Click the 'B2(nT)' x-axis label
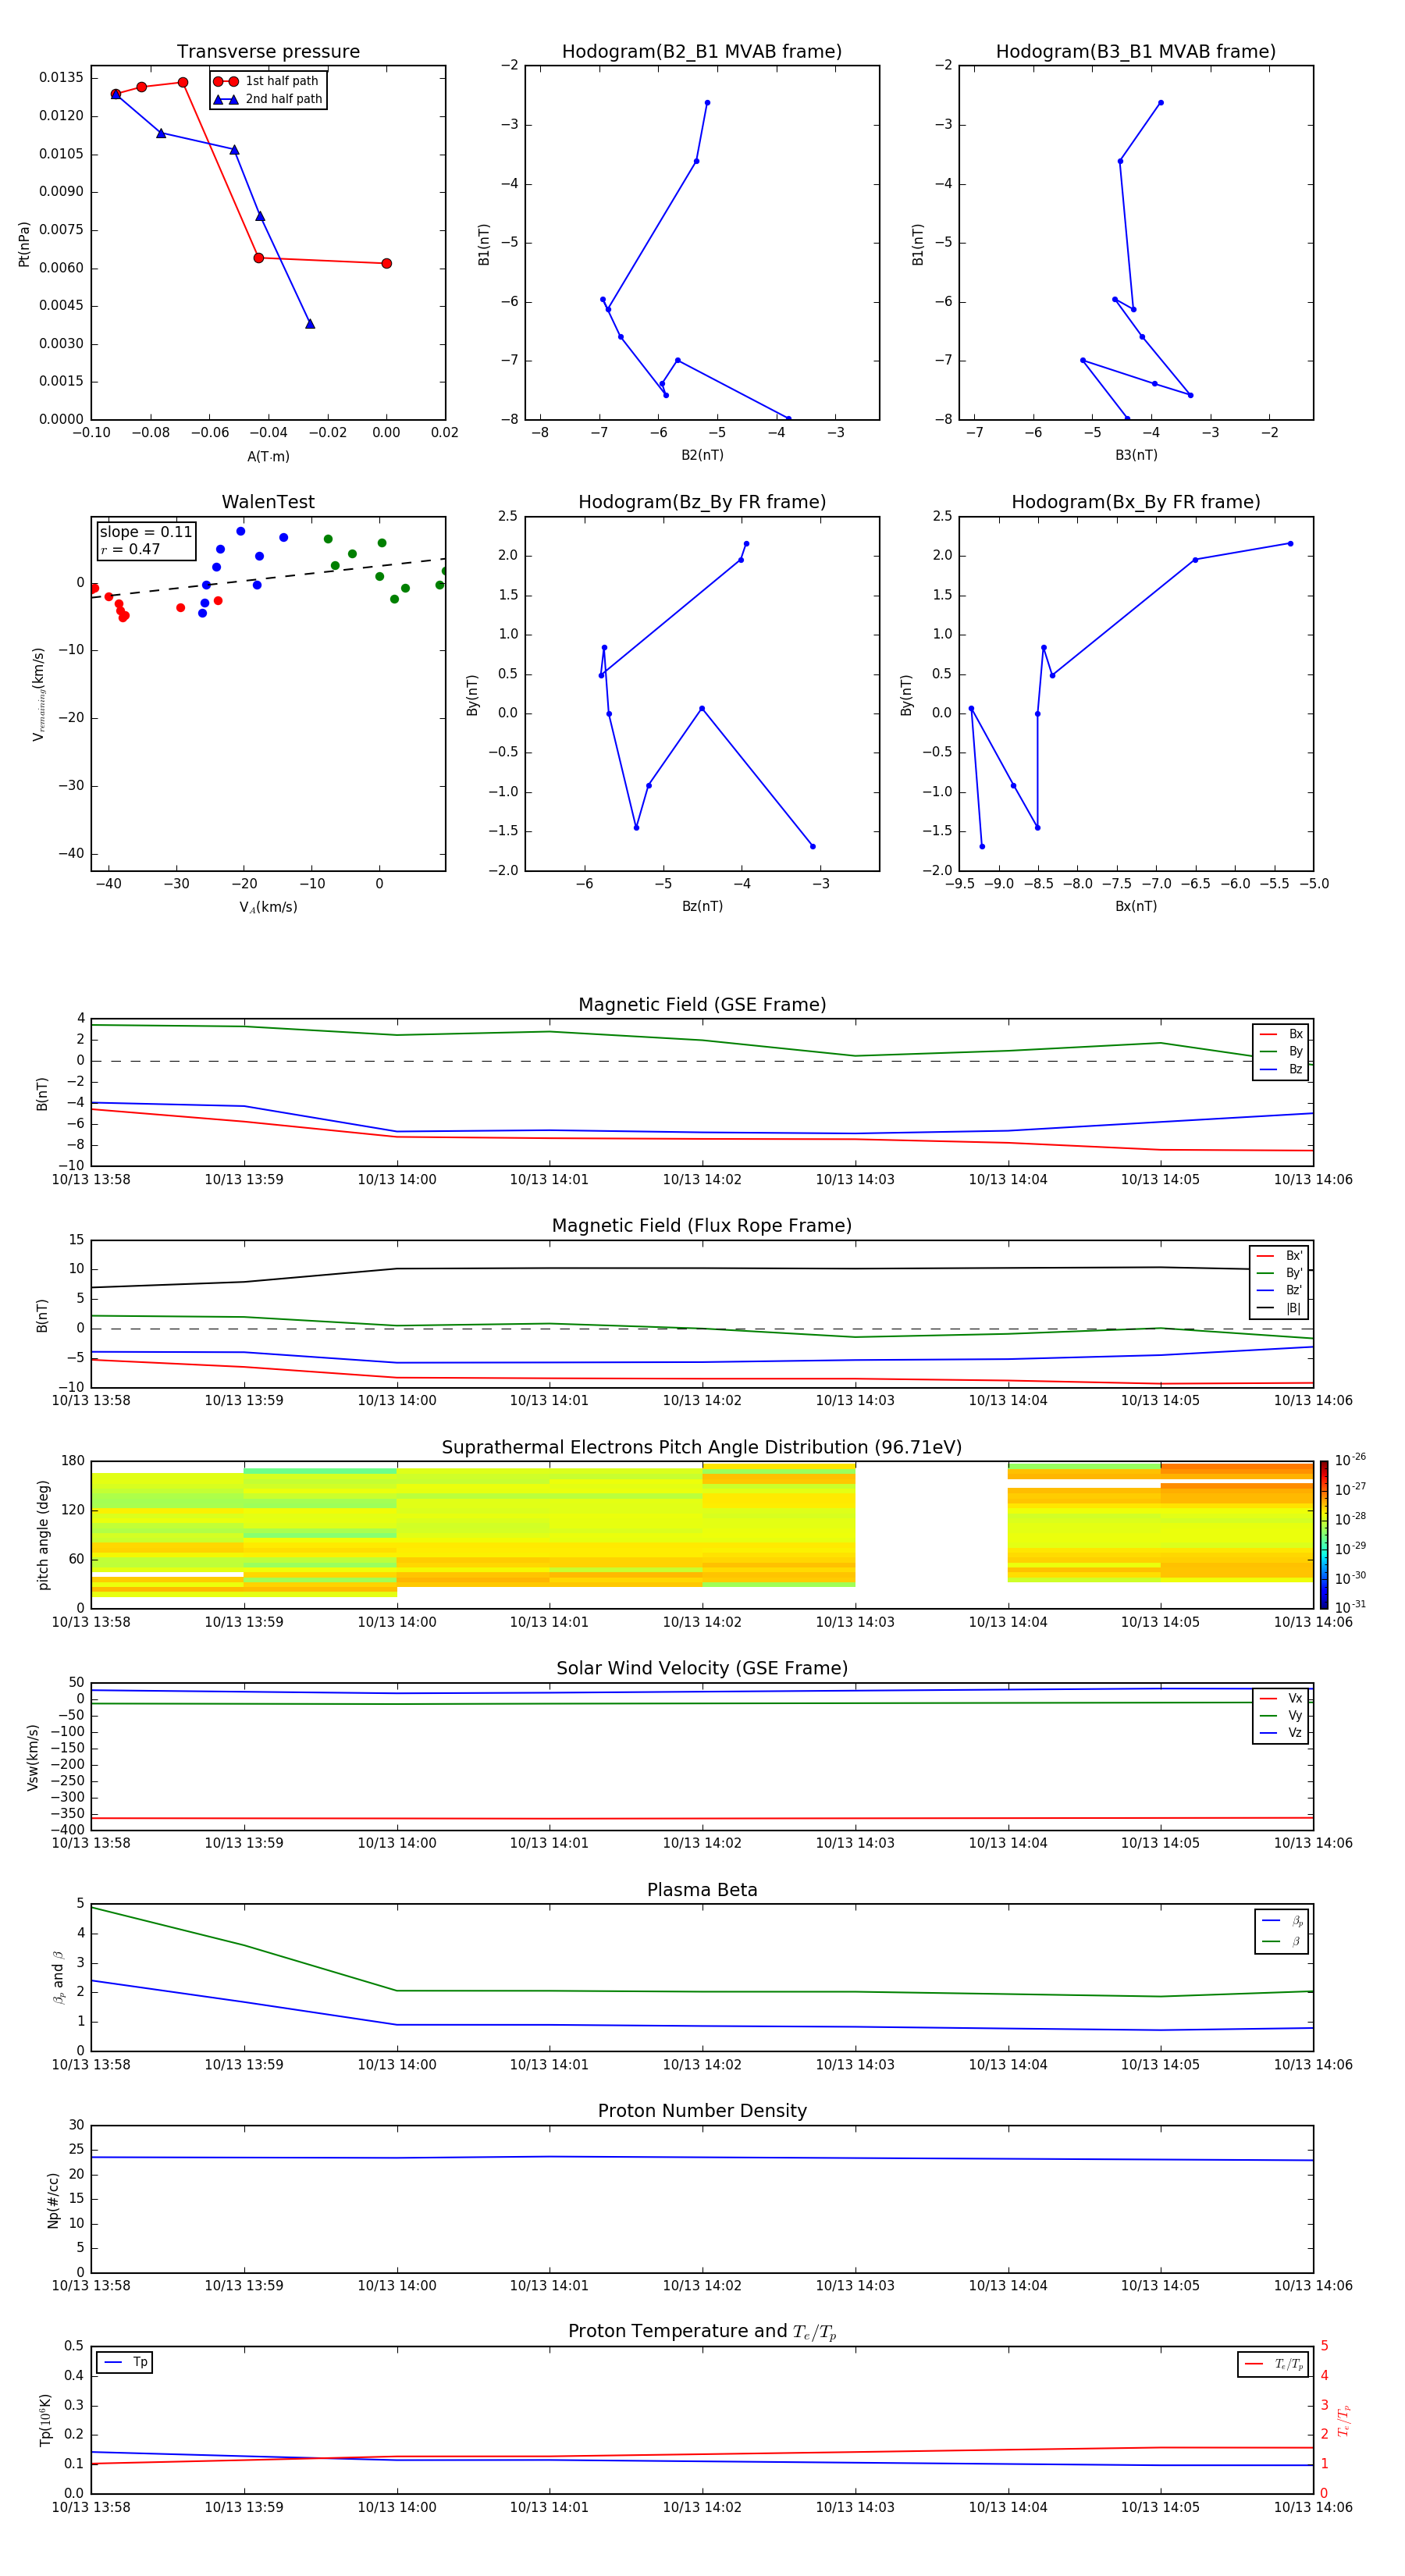Screen dimensions: 1405x2576 click(x=702, y=455)
